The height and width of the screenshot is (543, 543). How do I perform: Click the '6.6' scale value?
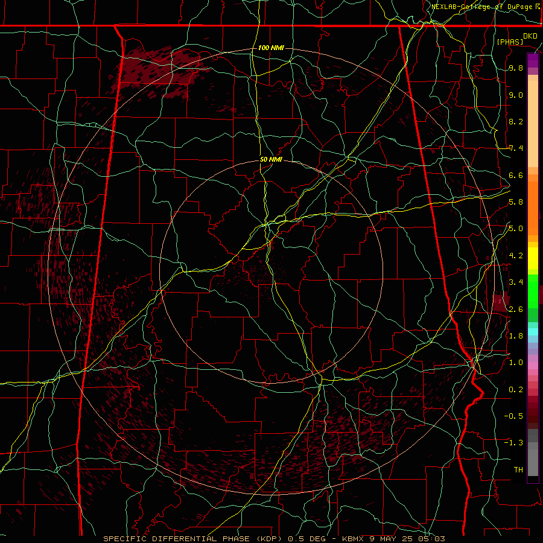coord(516,175)
